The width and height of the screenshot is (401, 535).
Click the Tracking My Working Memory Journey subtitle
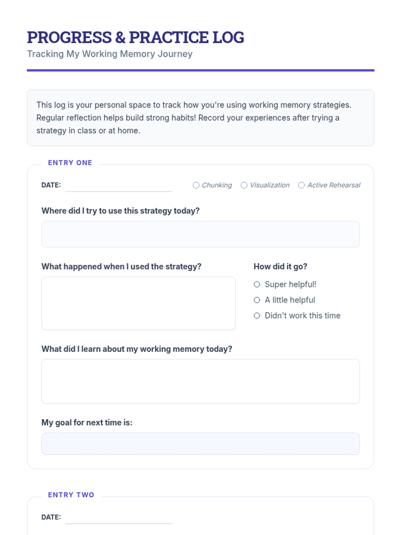tap(110, 54)
